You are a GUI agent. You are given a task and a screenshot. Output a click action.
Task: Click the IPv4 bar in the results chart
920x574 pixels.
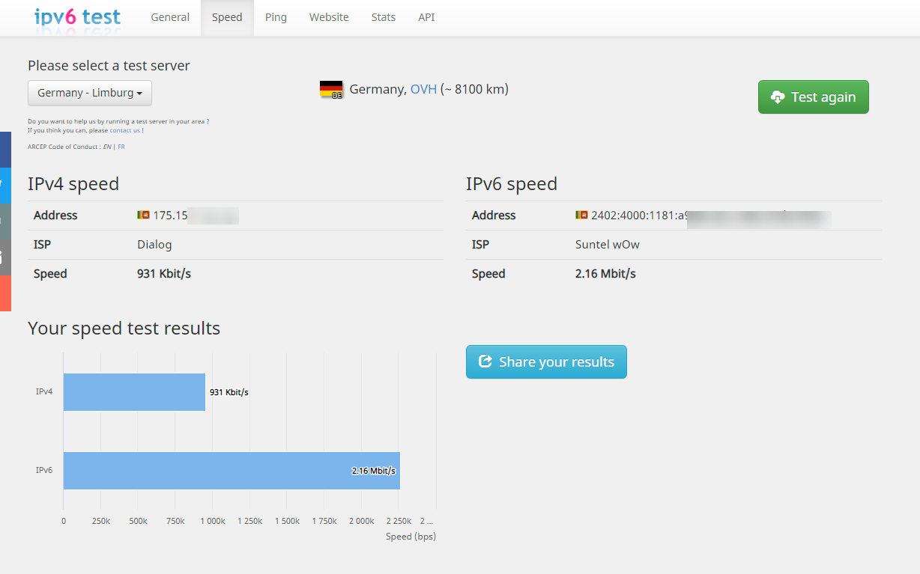pos(134,392)
